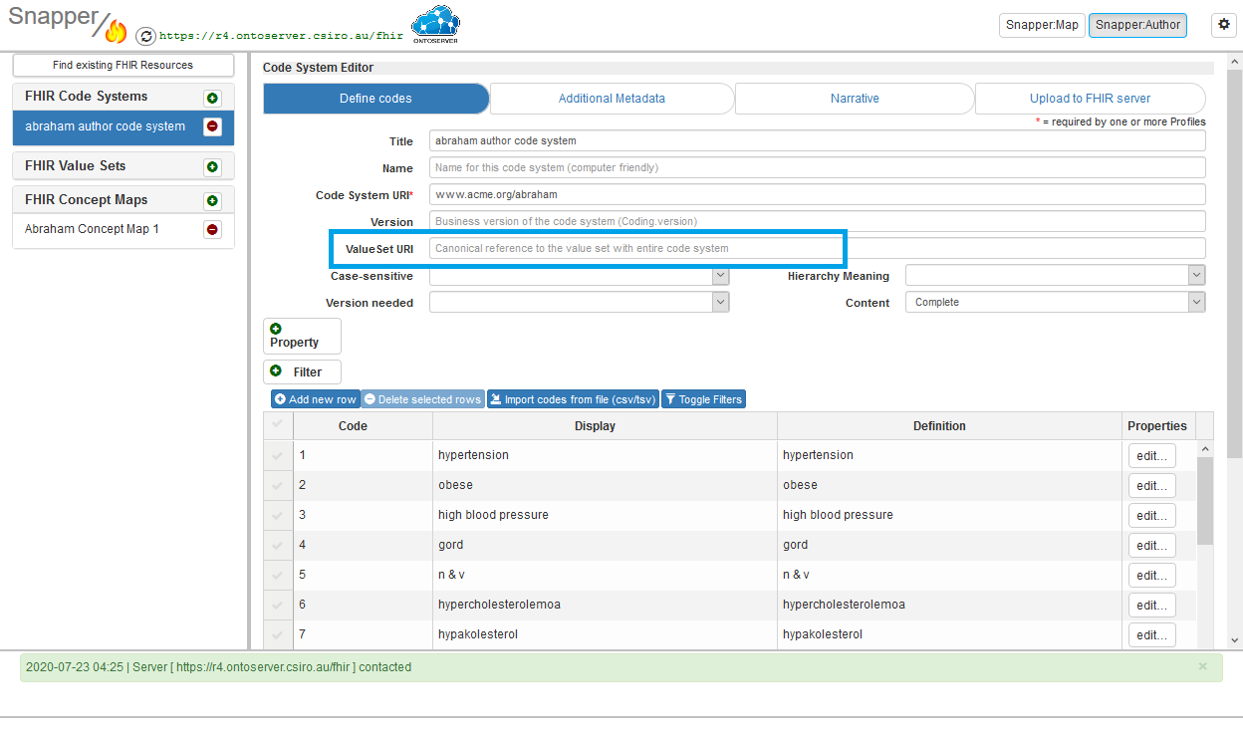Open the settings gear icon
This screenshot has height=736, width=1243.
[x=1223, y=25]
